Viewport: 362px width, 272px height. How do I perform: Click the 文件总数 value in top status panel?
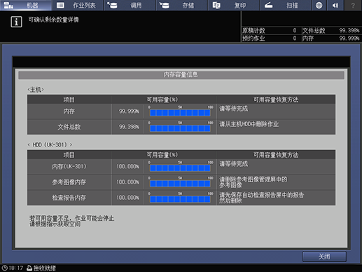coord(349,31)
